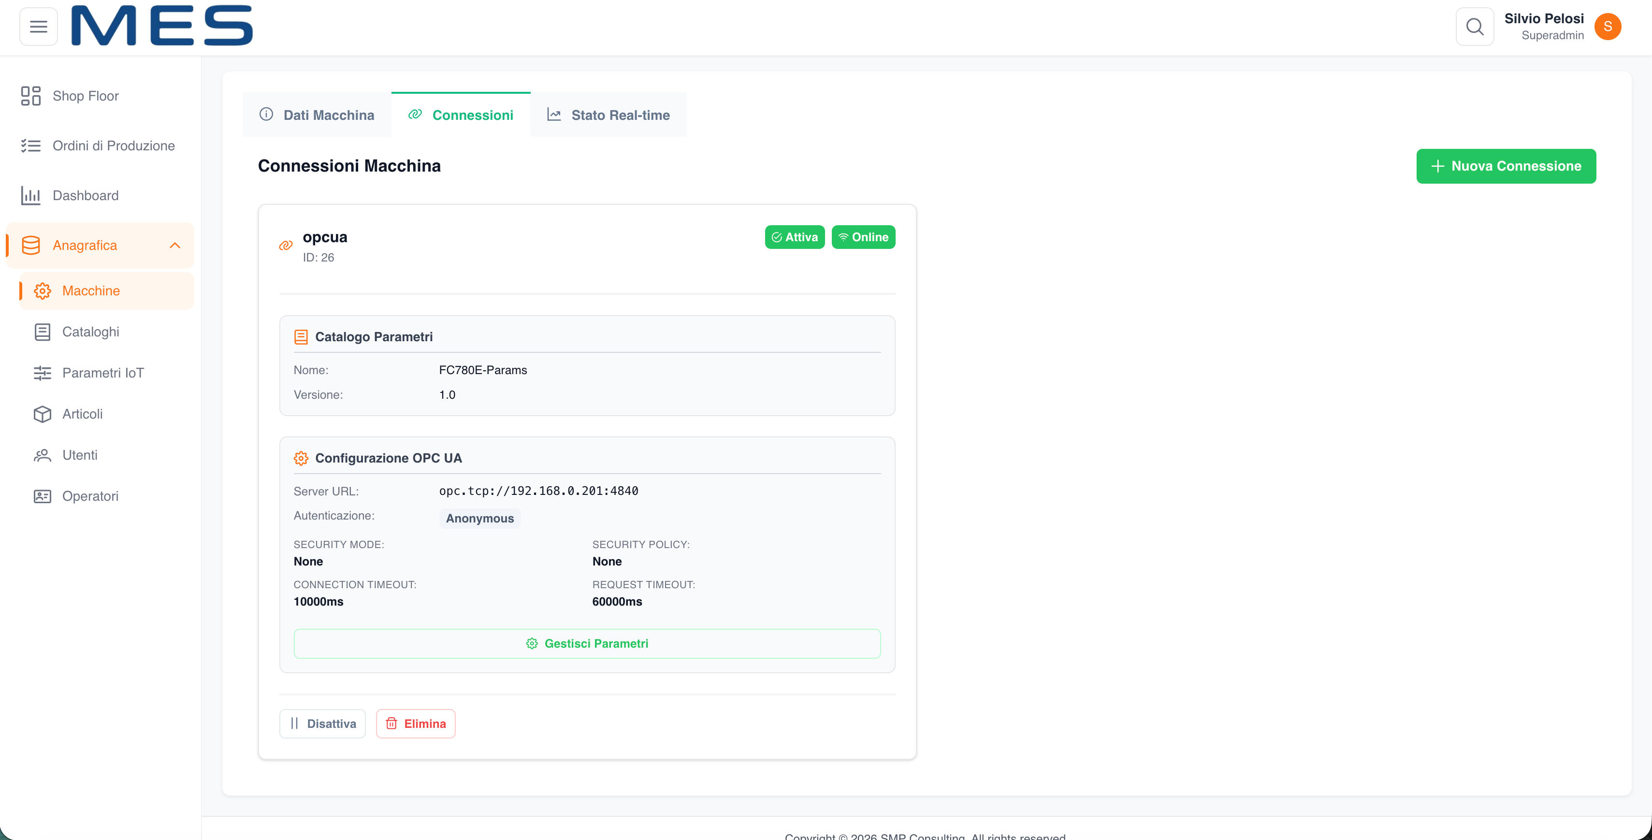This screenshot has width=1652, height=840.
Task: Delete the connection with Elimina
Action: [416, 724]
